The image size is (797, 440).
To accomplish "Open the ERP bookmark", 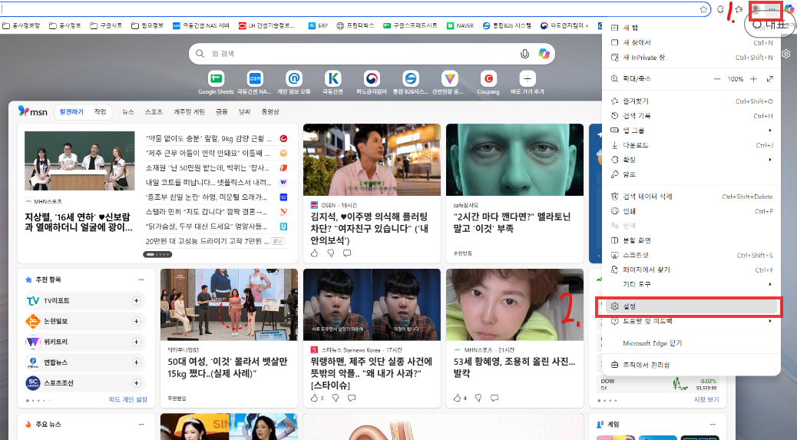I will click(x=318, y=25).
